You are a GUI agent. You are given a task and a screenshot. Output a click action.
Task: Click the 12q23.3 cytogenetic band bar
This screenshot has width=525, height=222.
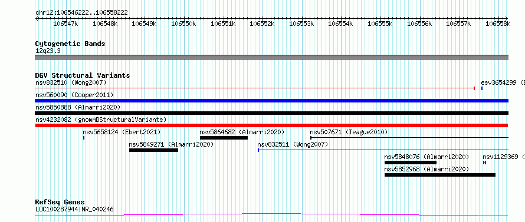271,57
